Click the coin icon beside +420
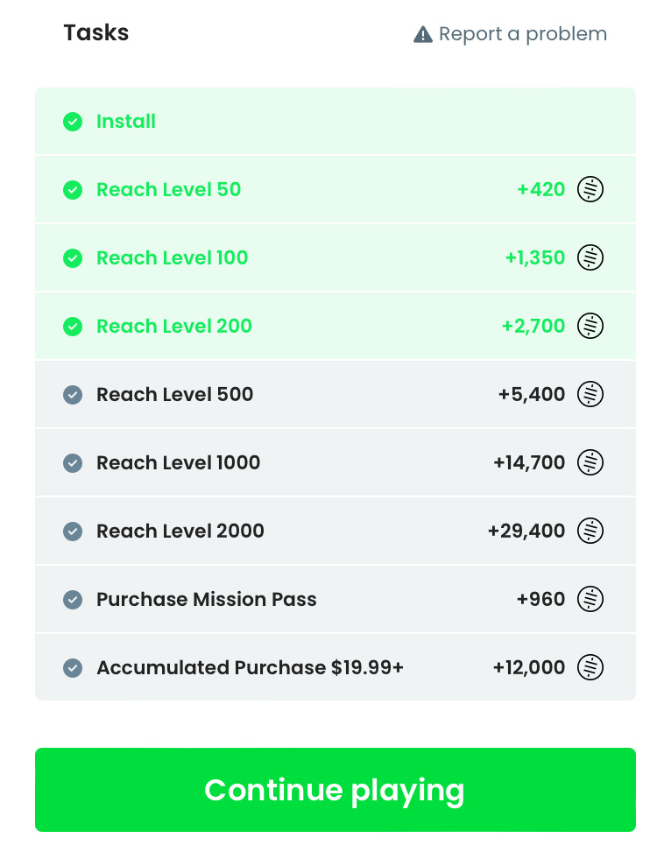The height and width of the screenshot is (852, 657). pos(590,189)
